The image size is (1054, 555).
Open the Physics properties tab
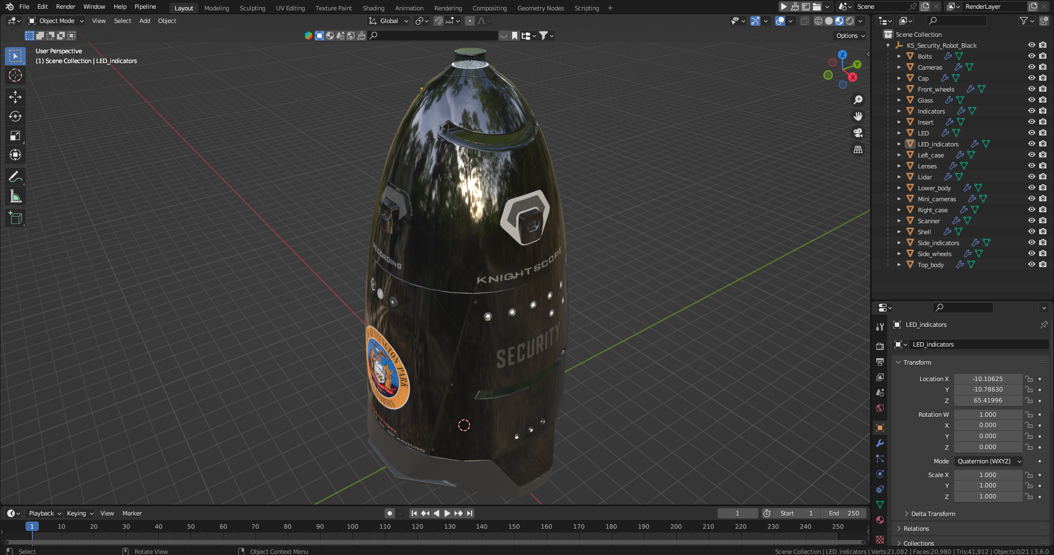point(880,474)
